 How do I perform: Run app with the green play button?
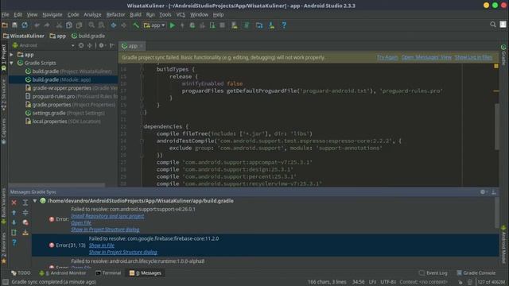pyautogui.click(x=173, y=25)
